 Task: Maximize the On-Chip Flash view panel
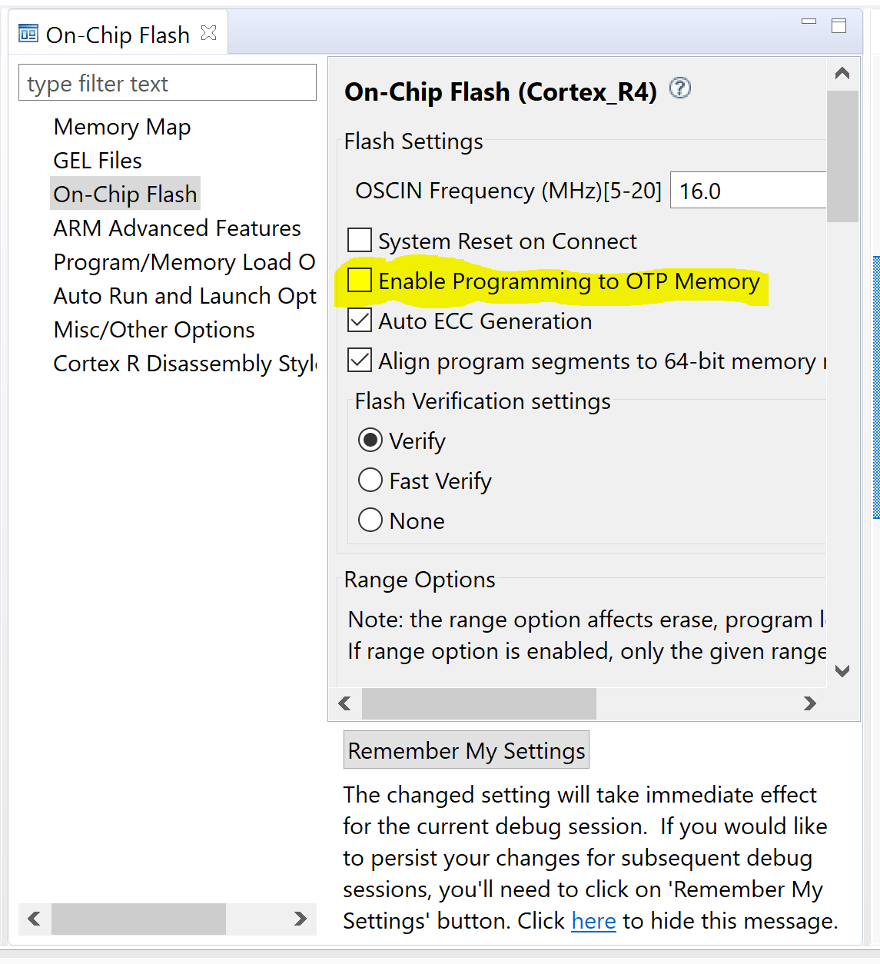tap(839, 25)
